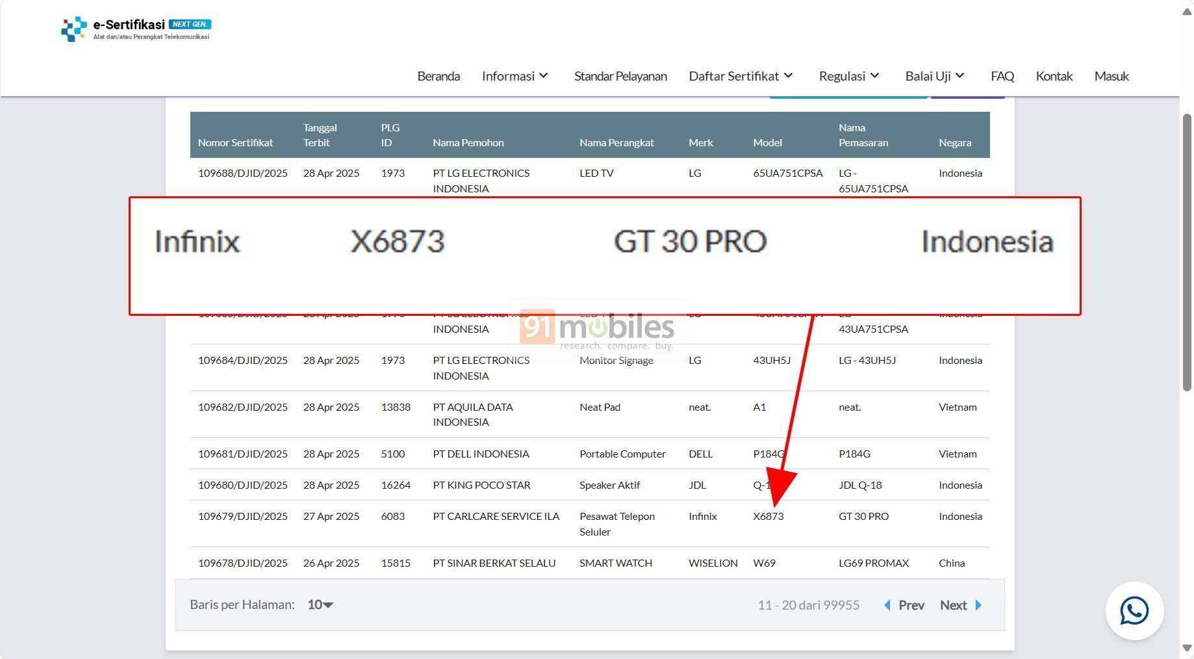
Task: Click the Next page arrow icon
Action: [x=978, y=605]
